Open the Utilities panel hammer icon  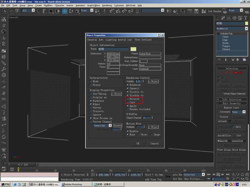coord(245,18)
